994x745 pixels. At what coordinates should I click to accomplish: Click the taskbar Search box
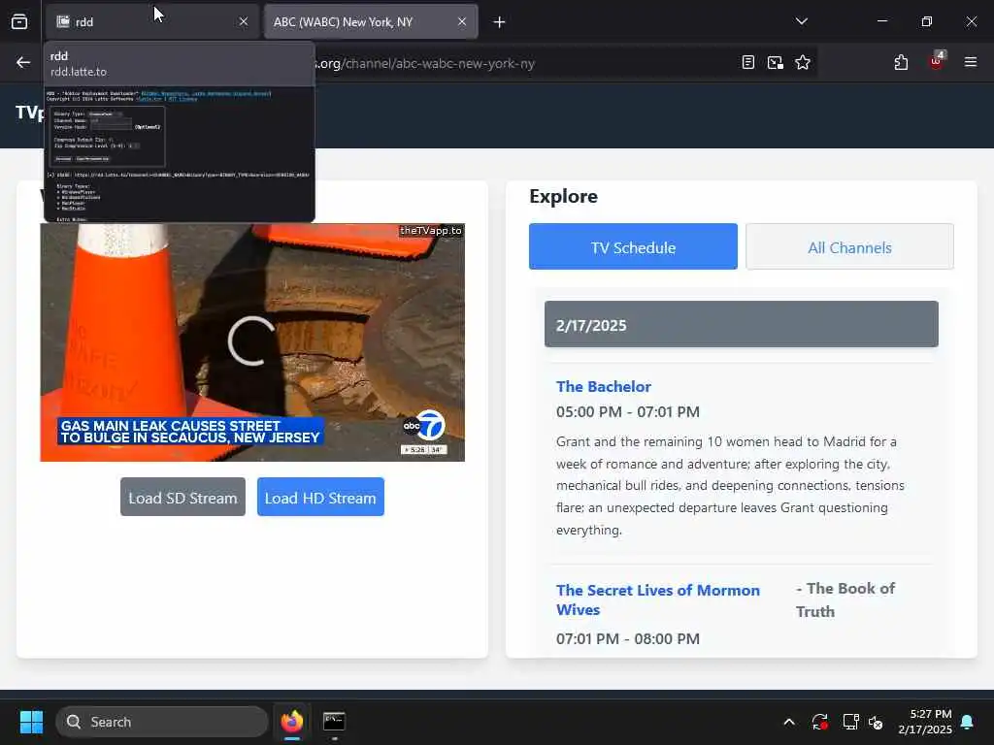click(162, 722)
